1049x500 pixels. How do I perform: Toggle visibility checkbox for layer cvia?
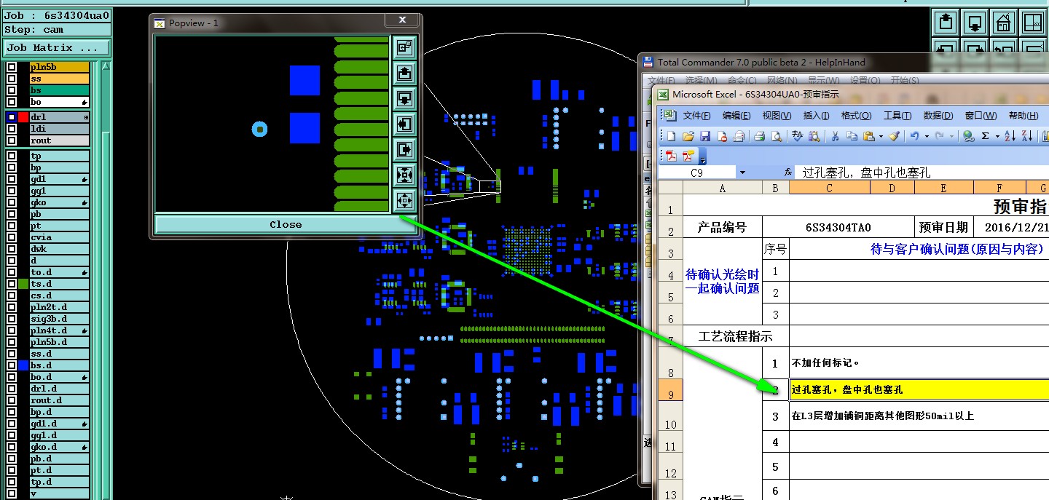pos(12,237)
